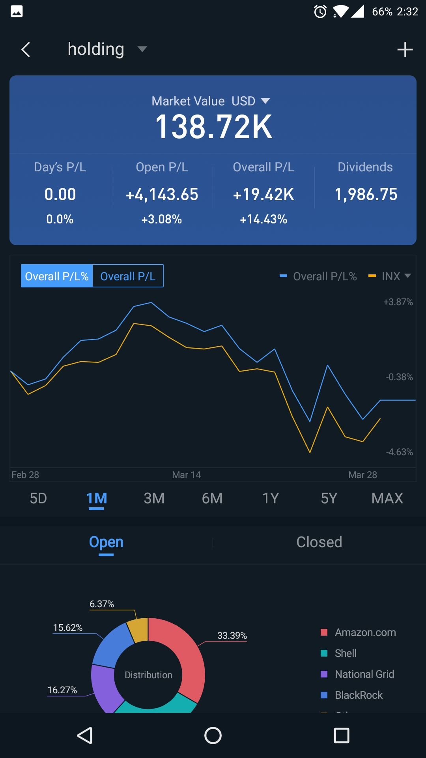Select the Open positions tab
The height and width of the screenshot is (758, 426).
(106, 542)
